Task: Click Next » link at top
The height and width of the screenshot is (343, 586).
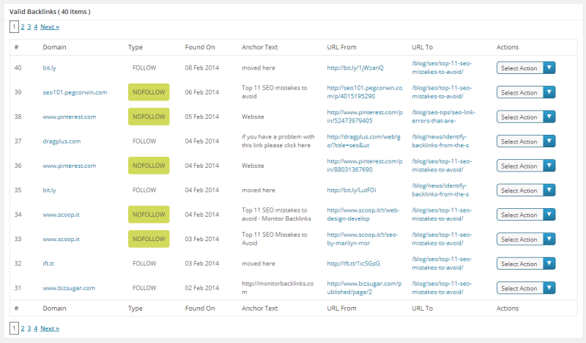Action: click(50, 27)
